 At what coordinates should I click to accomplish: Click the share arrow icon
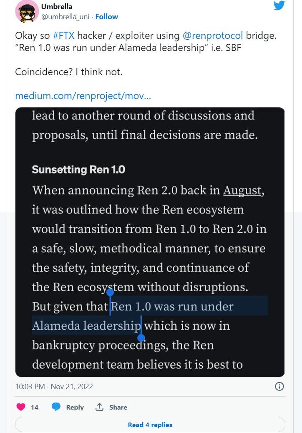tap(100, 407)
